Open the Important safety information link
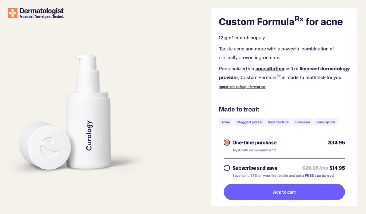This screenshot has height=214, width=366. pyautogui.click(x=242, y=87)
